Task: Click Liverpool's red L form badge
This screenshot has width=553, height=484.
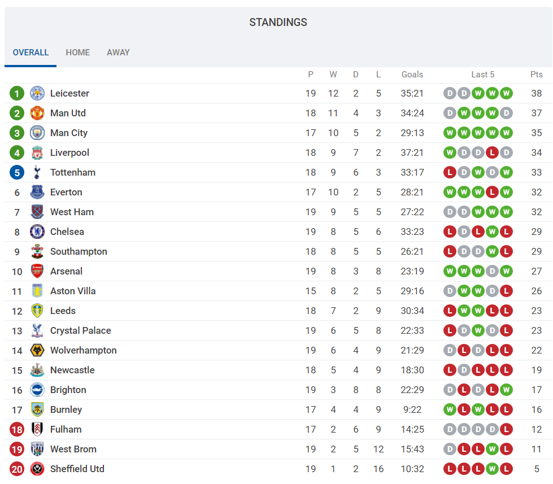Action: click(492, 152)
